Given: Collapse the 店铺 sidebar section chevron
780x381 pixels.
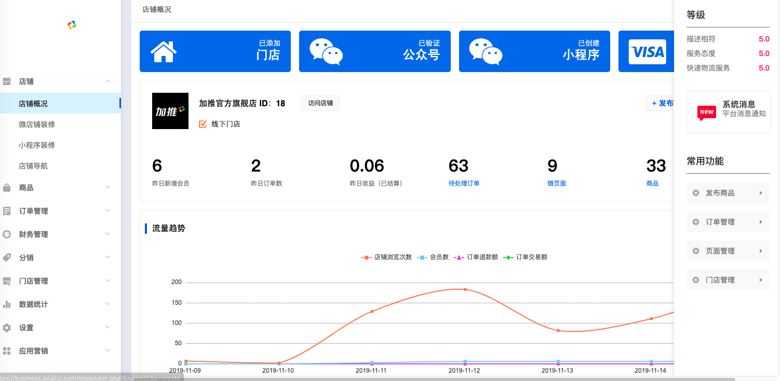Looking at the screenshot, I should click(x=107, y=81).
